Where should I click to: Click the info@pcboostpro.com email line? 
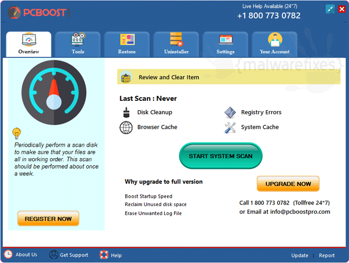(x=285, y=212)
